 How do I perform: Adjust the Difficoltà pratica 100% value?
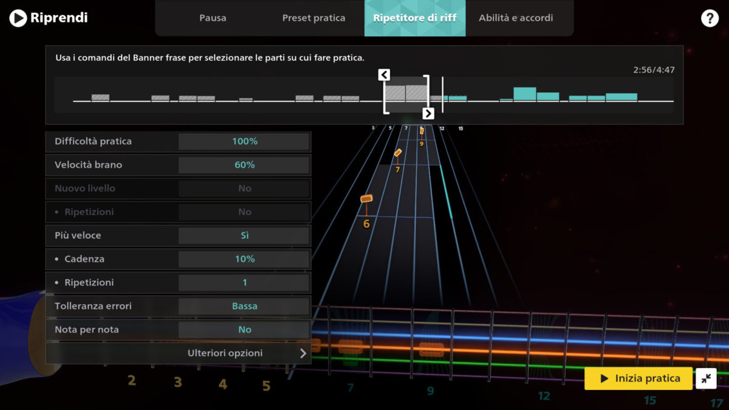[x=244, y=142]
